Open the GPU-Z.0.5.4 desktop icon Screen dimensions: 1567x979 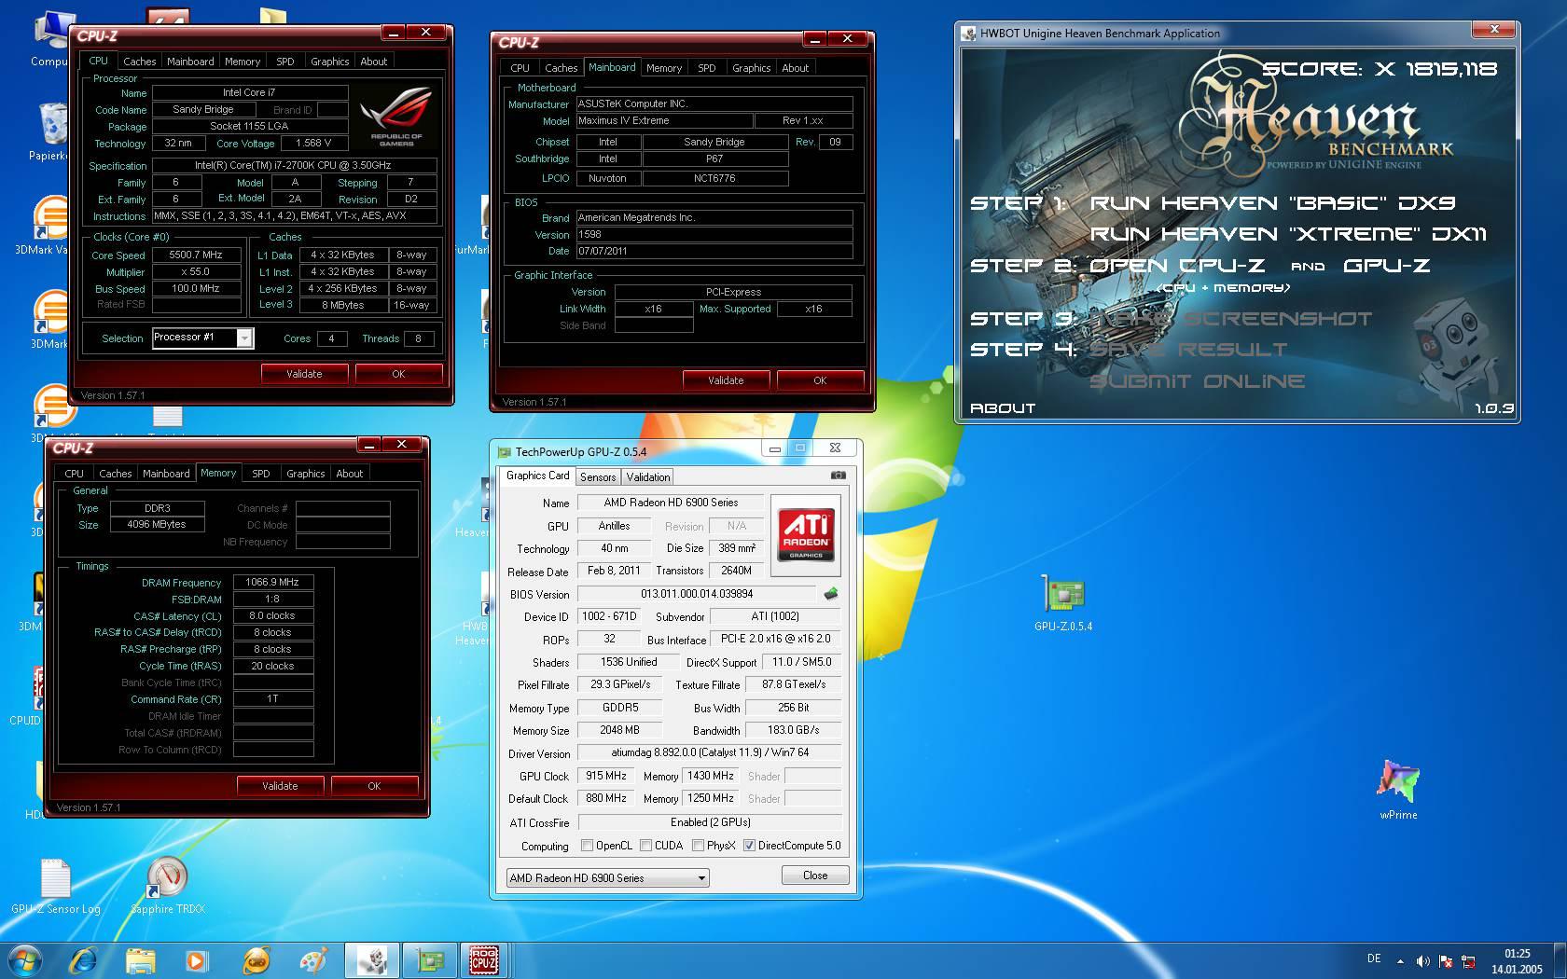click(1063, 603)
